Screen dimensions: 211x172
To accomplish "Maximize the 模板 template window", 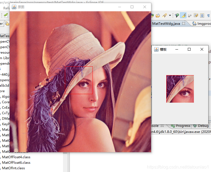I will (x=189, y=49).
